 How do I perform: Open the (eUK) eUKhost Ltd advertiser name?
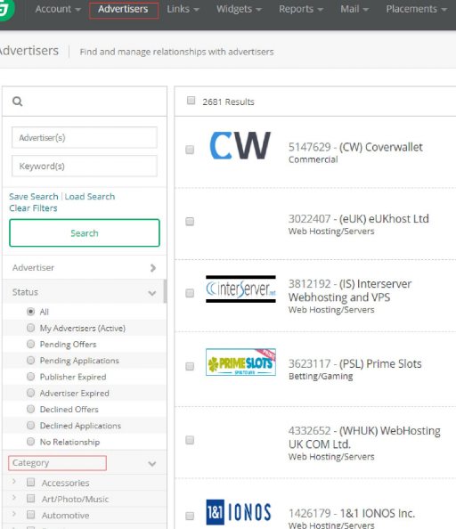(x=359, y=219)
